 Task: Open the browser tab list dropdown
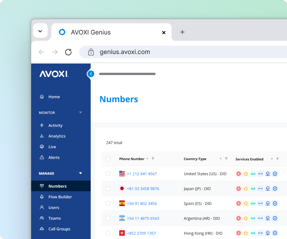point(40,32)
